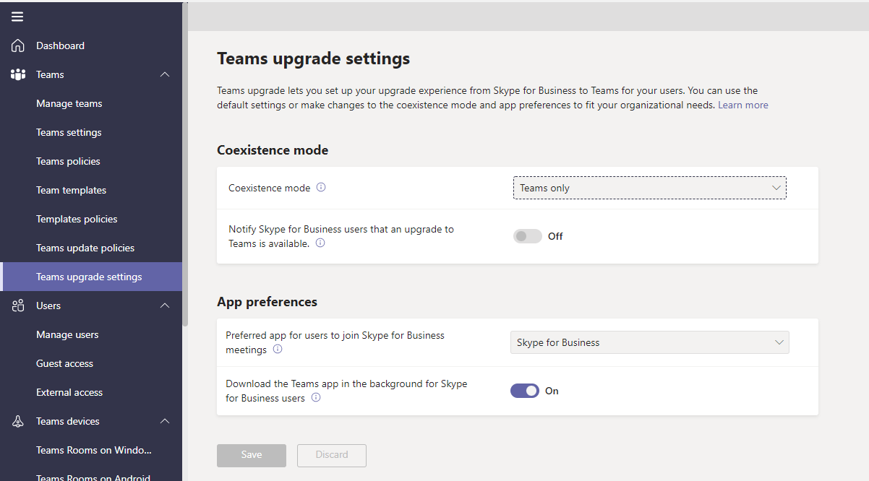Viewport: 869px width, 481px height.
Task: Collapse the Users section chevron
Action: coord(165,305)
